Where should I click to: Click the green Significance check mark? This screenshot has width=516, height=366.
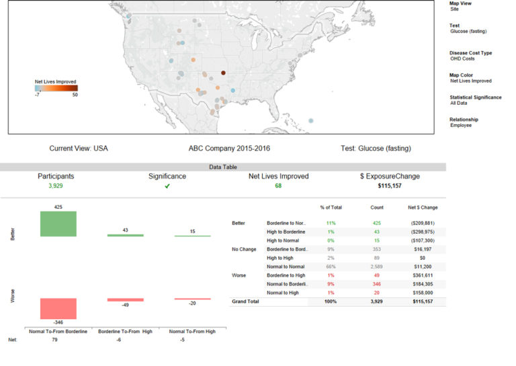167,186
